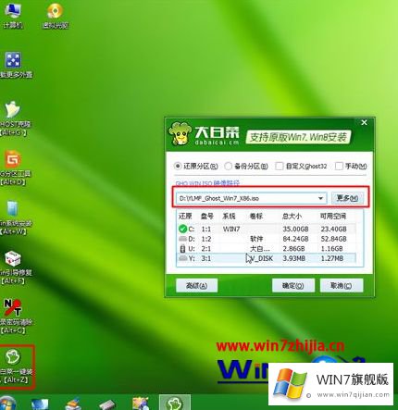Click the 3:1 disk number cell
The image size is (398, 410).
point(206,258)
